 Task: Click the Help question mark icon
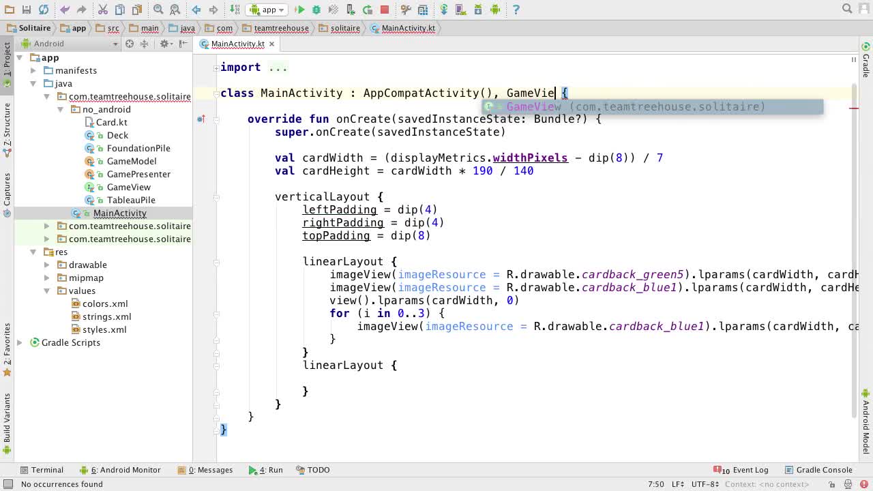(516, 10)
